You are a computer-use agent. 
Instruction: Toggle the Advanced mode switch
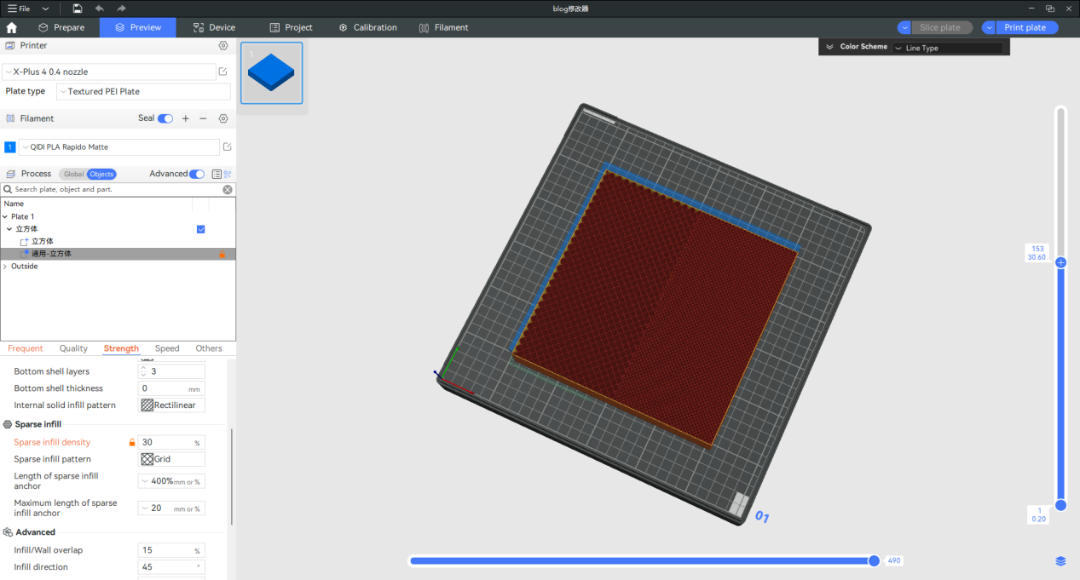coord(197,174)
